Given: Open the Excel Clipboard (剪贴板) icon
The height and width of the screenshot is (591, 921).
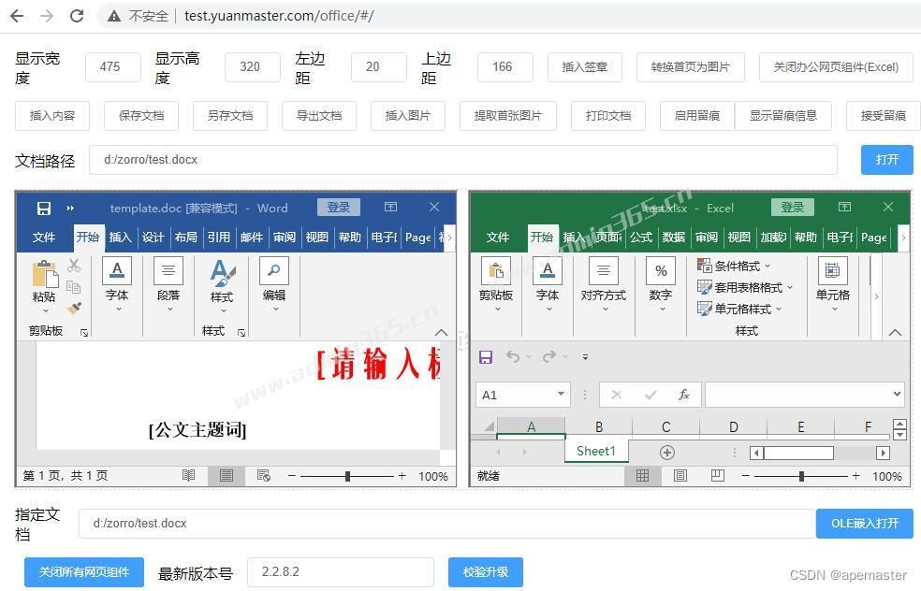Looking at the screenshot, I should coord(496,271).
